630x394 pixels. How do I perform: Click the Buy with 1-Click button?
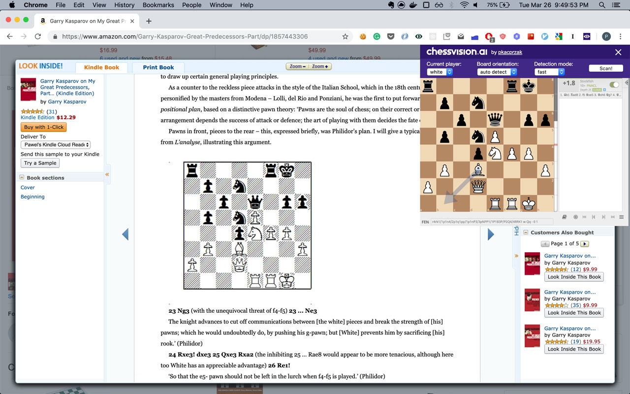pyautogui.click(x=43, y=127)
